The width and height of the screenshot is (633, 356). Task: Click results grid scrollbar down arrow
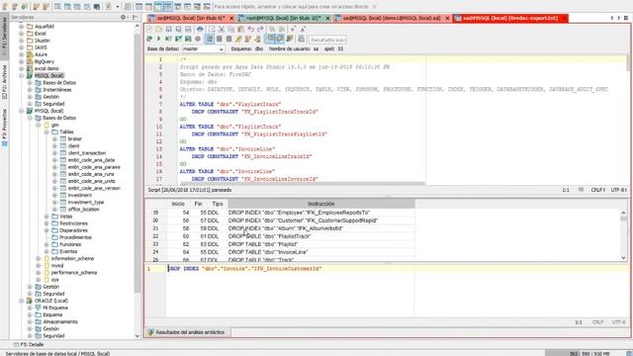point(623,257)
